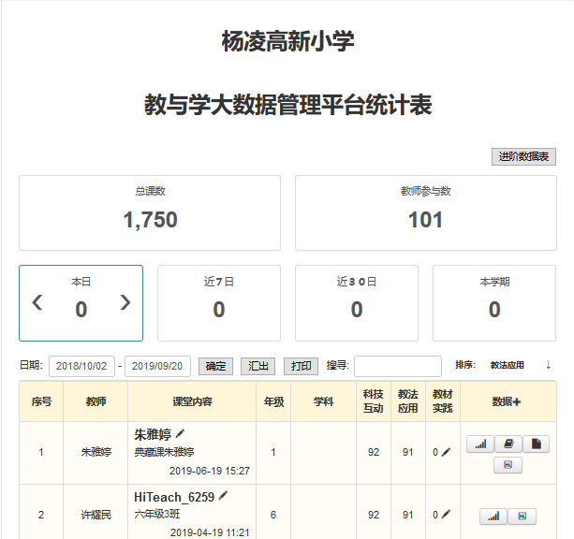Click the 汇出 export button
The height and width of the screenshot is (539, 574).
coord(258,366)
